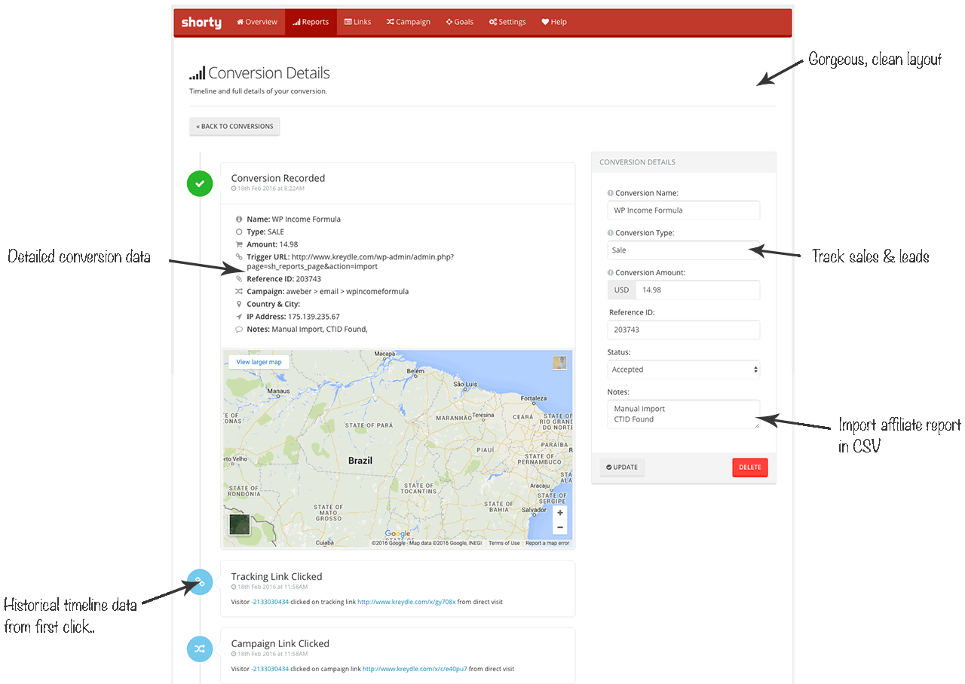The height and width of the screenshot is (684, 965).
Task: Click the Conversion Name field
Action: [684, 210]
